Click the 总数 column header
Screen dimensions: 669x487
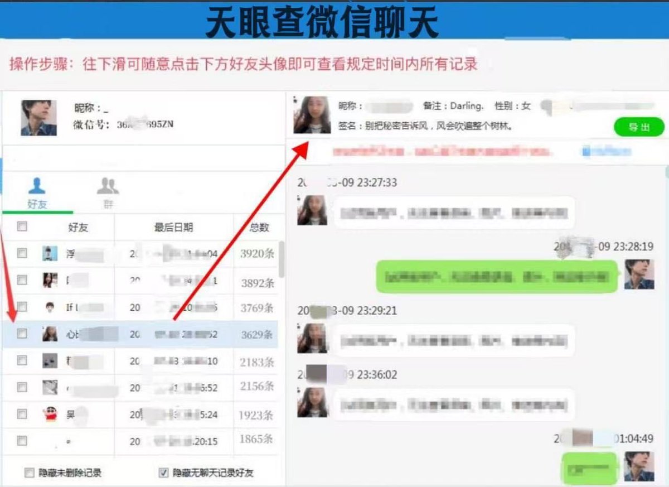pyautogui.click(x=259, y=227)
